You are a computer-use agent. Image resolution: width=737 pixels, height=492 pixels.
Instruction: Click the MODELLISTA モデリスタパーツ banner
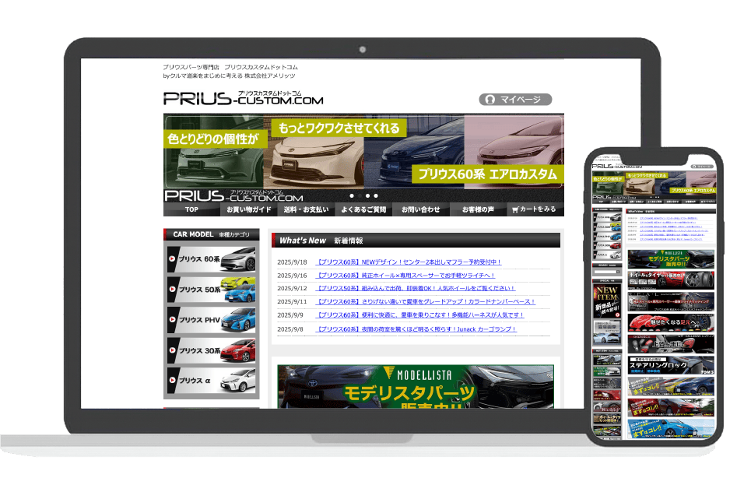416,386
